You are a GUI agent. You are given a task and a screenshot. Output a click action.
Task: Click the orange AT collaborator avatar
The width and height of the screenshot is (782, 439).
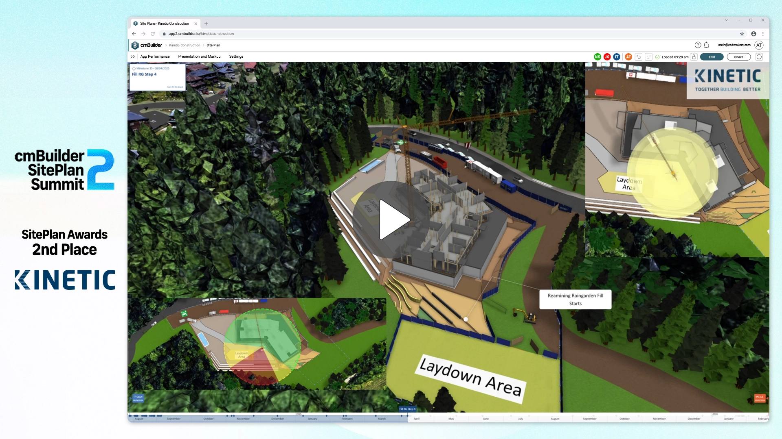[x=628, y=57]
